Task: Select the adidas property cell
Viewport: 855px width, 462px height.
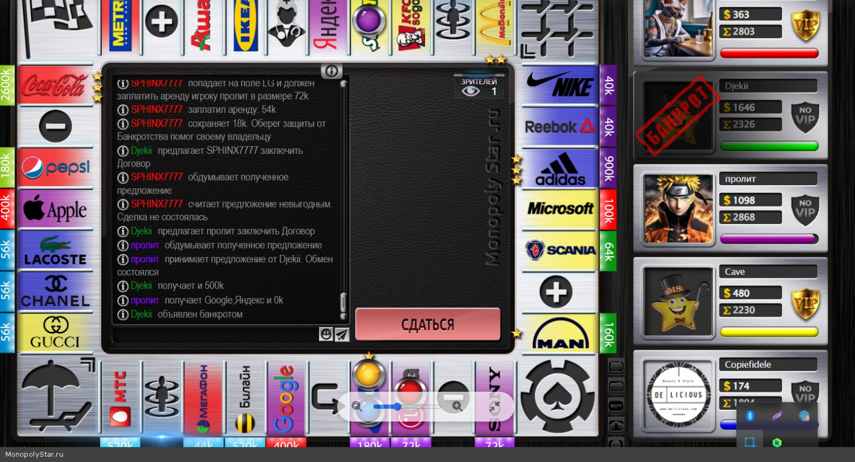Action: point(560,168)
